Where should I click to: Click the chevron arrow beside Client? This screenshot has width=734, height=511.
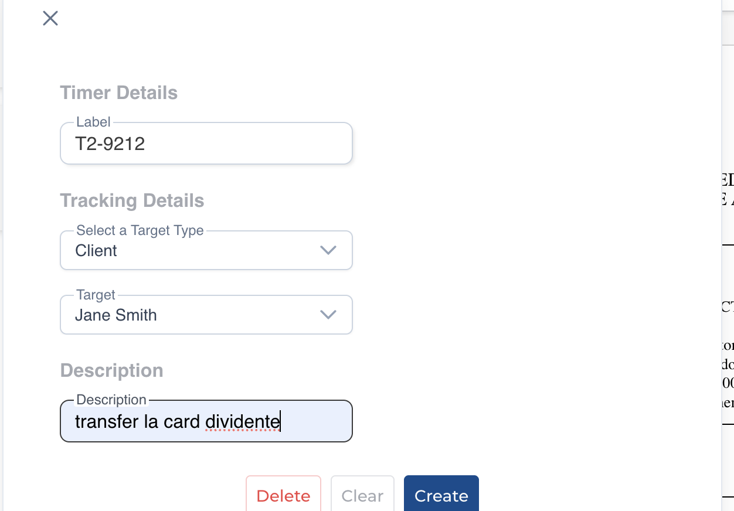coord(328,251)
